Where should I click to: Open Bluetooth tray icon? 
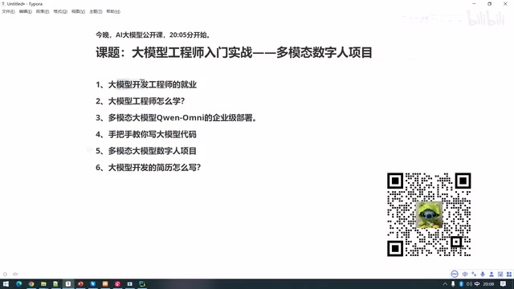click(461, 283)
